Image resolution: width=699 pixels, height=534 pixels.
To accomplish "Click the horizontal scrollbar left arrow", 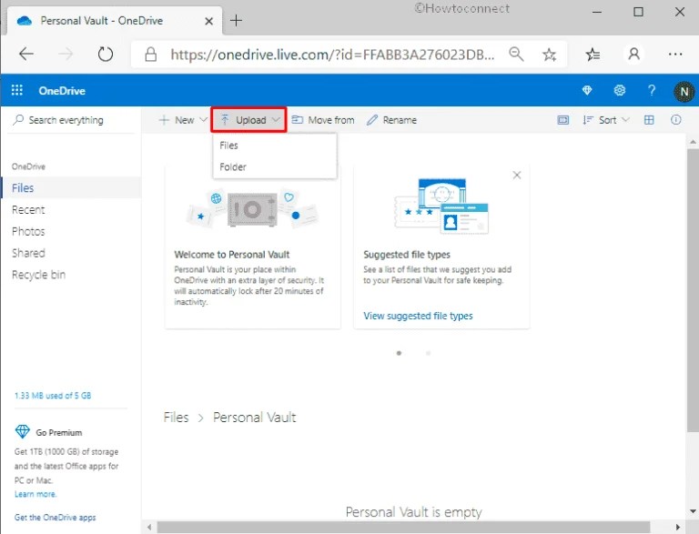I will pyautogui.click(x=149, y=528).
